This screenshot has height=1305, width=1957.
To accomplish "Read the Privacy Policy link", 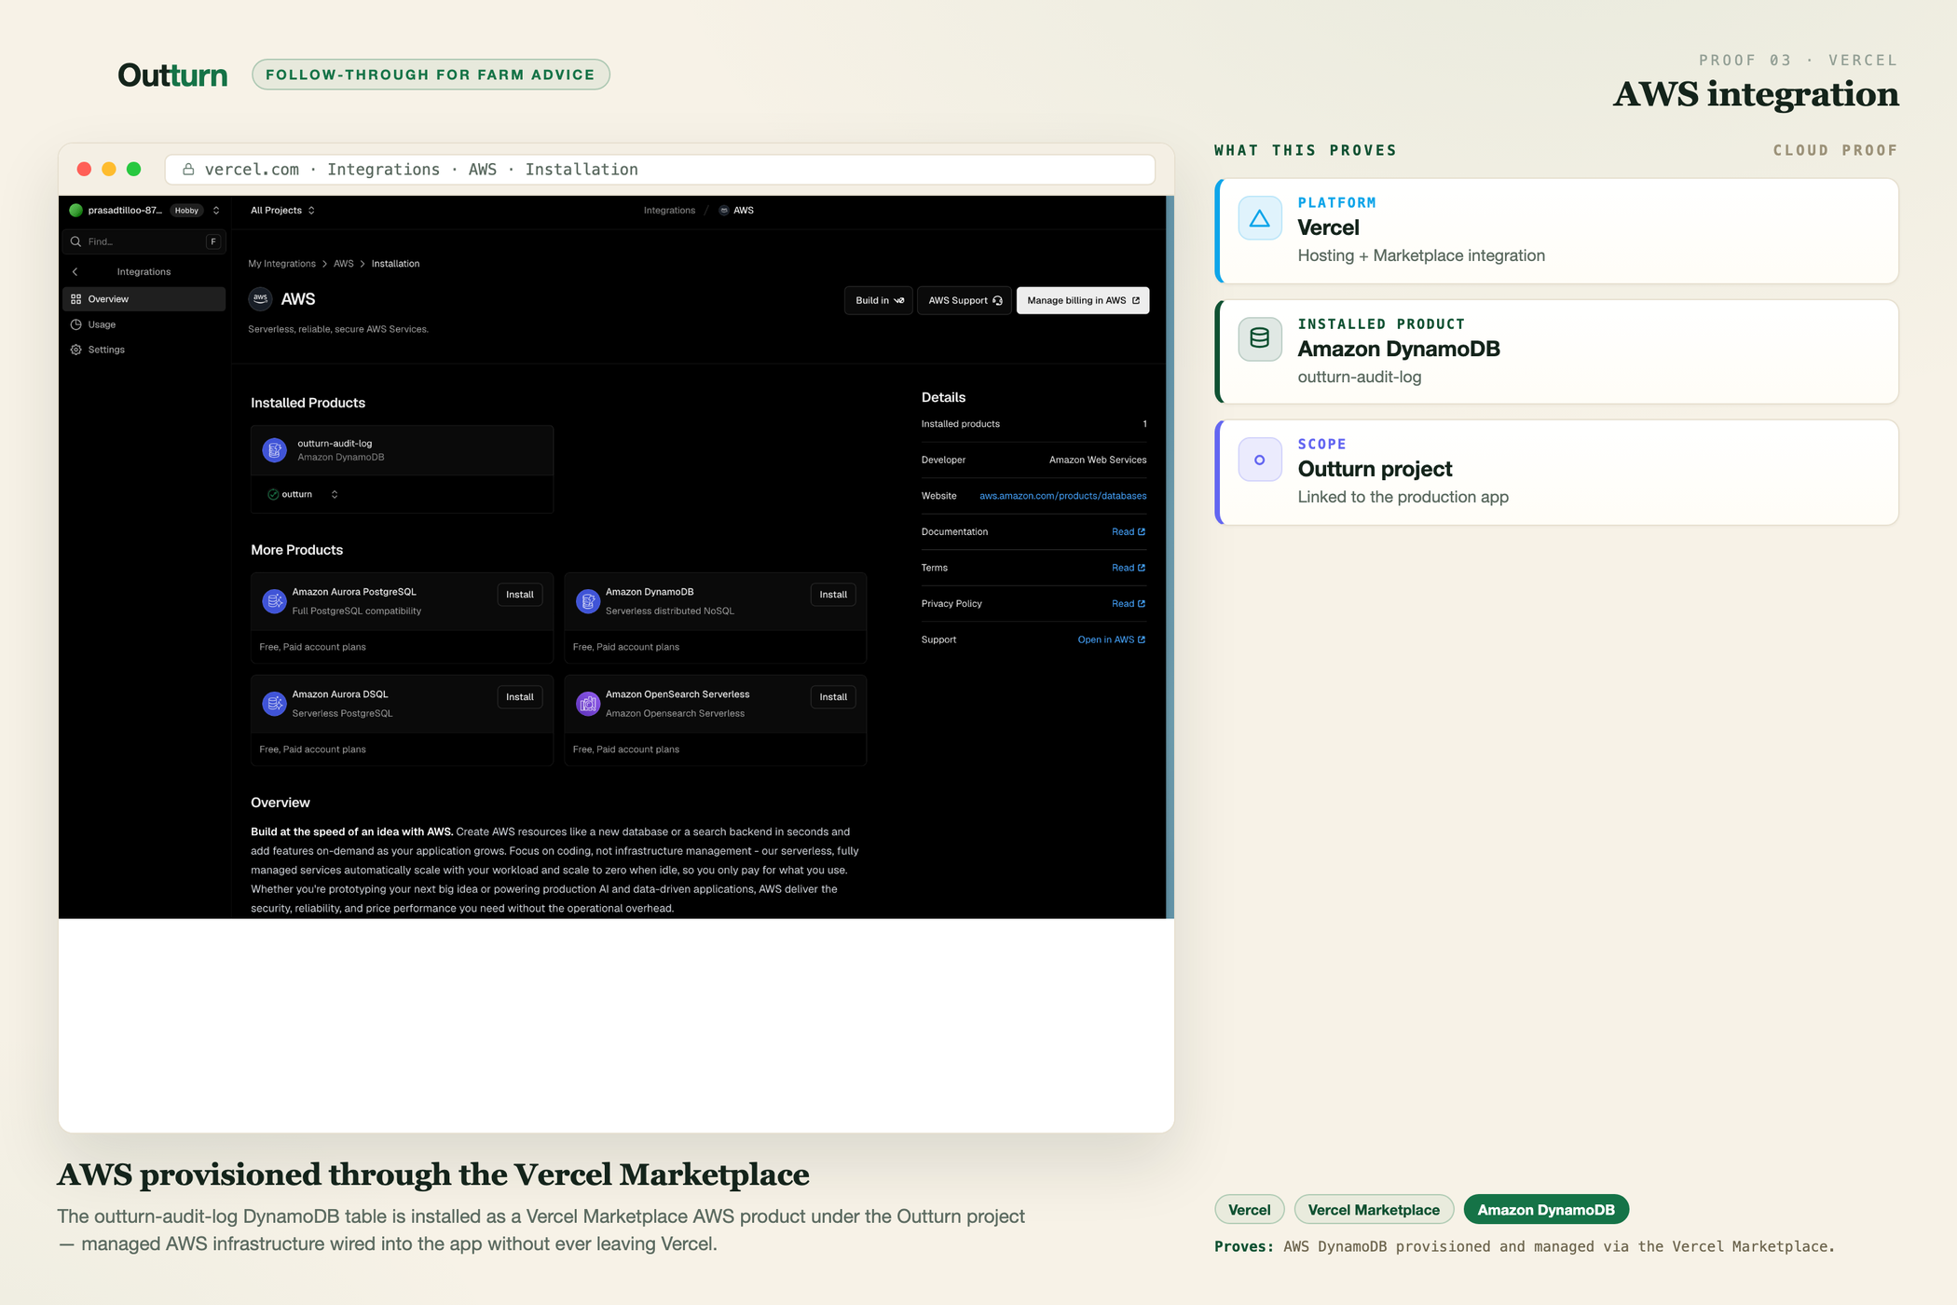I will pyautogui.click(x=1129, y=604).
